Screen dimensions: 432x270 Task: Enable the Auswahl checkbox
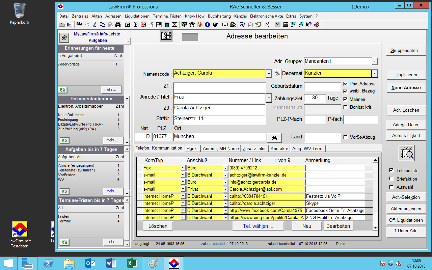coord(391,187)
